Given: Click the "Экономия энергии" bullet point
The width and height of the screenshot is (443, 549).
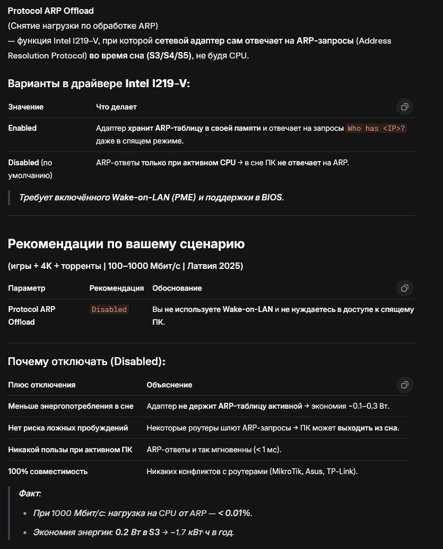Looking at the screenshot, I should click(x=134, y=532).
